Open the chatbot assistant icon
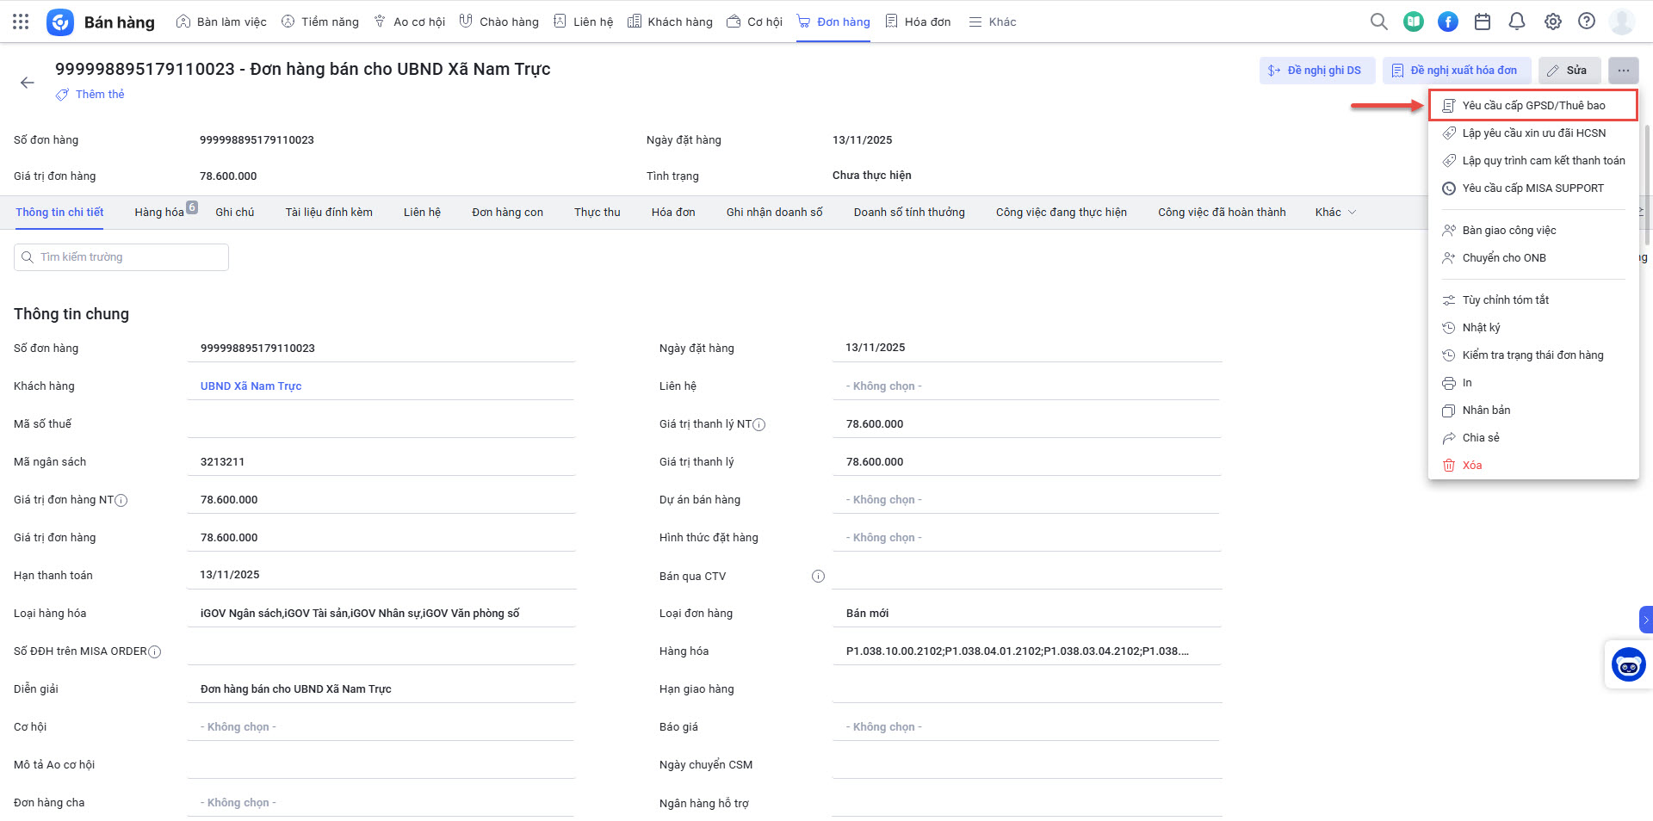The height and width of the screenshot is (821, 1653). pyautogui.click(x=1628, y=664)
